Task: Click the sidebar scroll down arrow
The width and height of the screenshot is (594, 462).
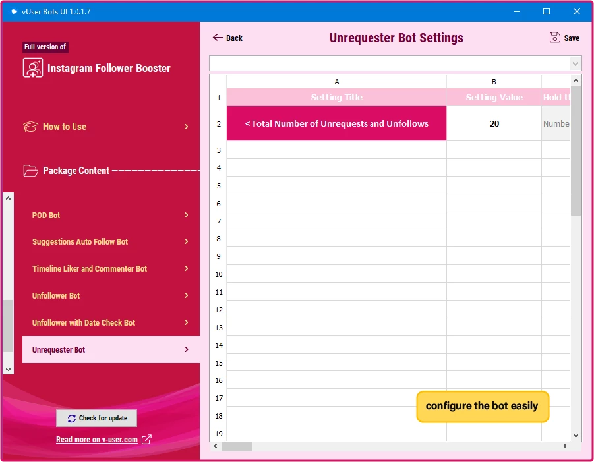Action: pyautogui.click(x=9, y=369)
